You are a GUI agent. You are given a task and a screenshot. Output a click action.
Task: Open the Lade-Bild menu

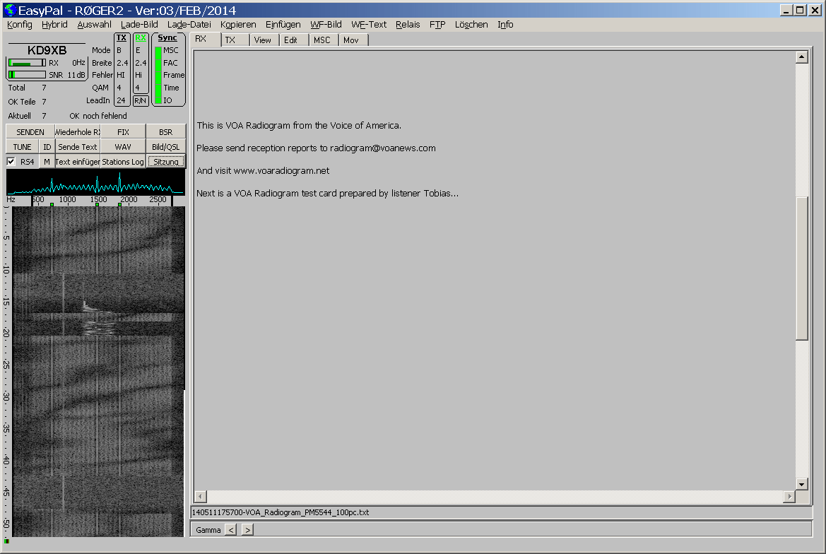click(x=139, y=24)
